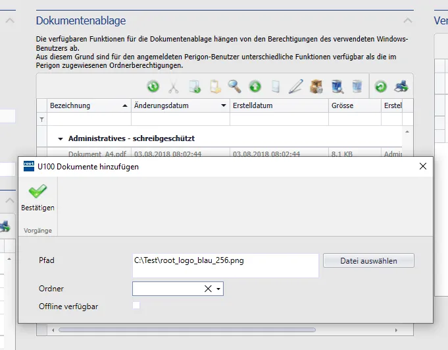Click the pencil edit icon
This screenshot has height=350, width=448.
click(296, 86)
